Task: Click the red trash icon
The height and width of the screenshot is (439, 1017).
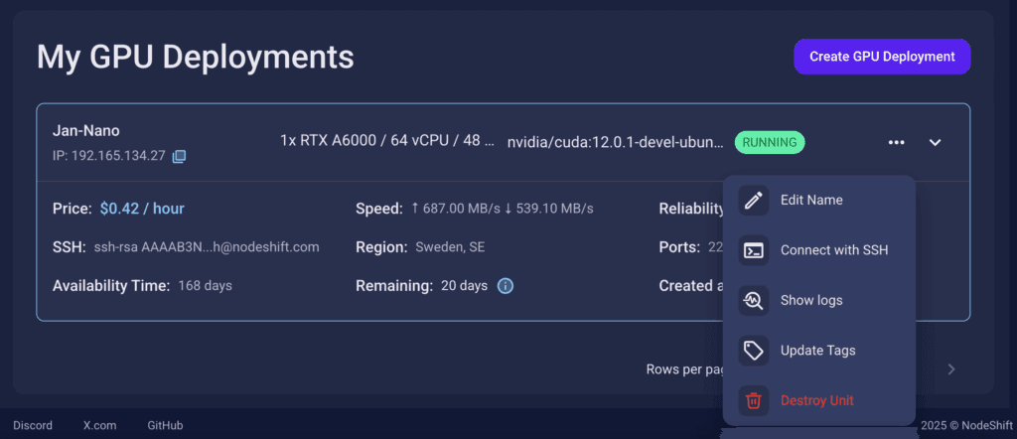Action: [x=754, y=400]
